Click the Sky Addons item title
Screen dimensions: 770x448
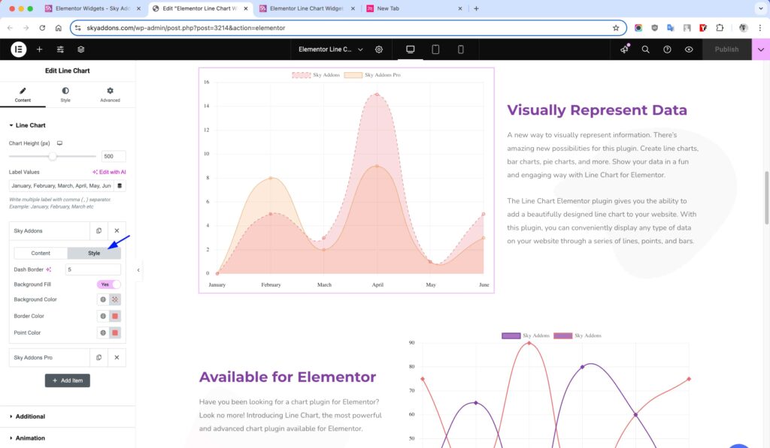pyautogui.click(x=28, y=231)
